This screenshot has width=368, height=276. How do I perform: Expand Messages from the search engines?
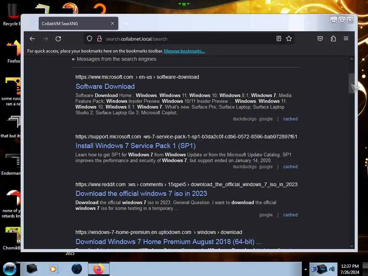click(114, 59)
